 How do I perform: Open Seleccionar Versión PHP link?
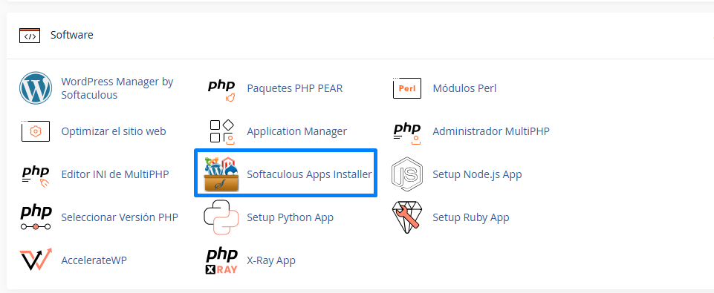tap(120, 217)
